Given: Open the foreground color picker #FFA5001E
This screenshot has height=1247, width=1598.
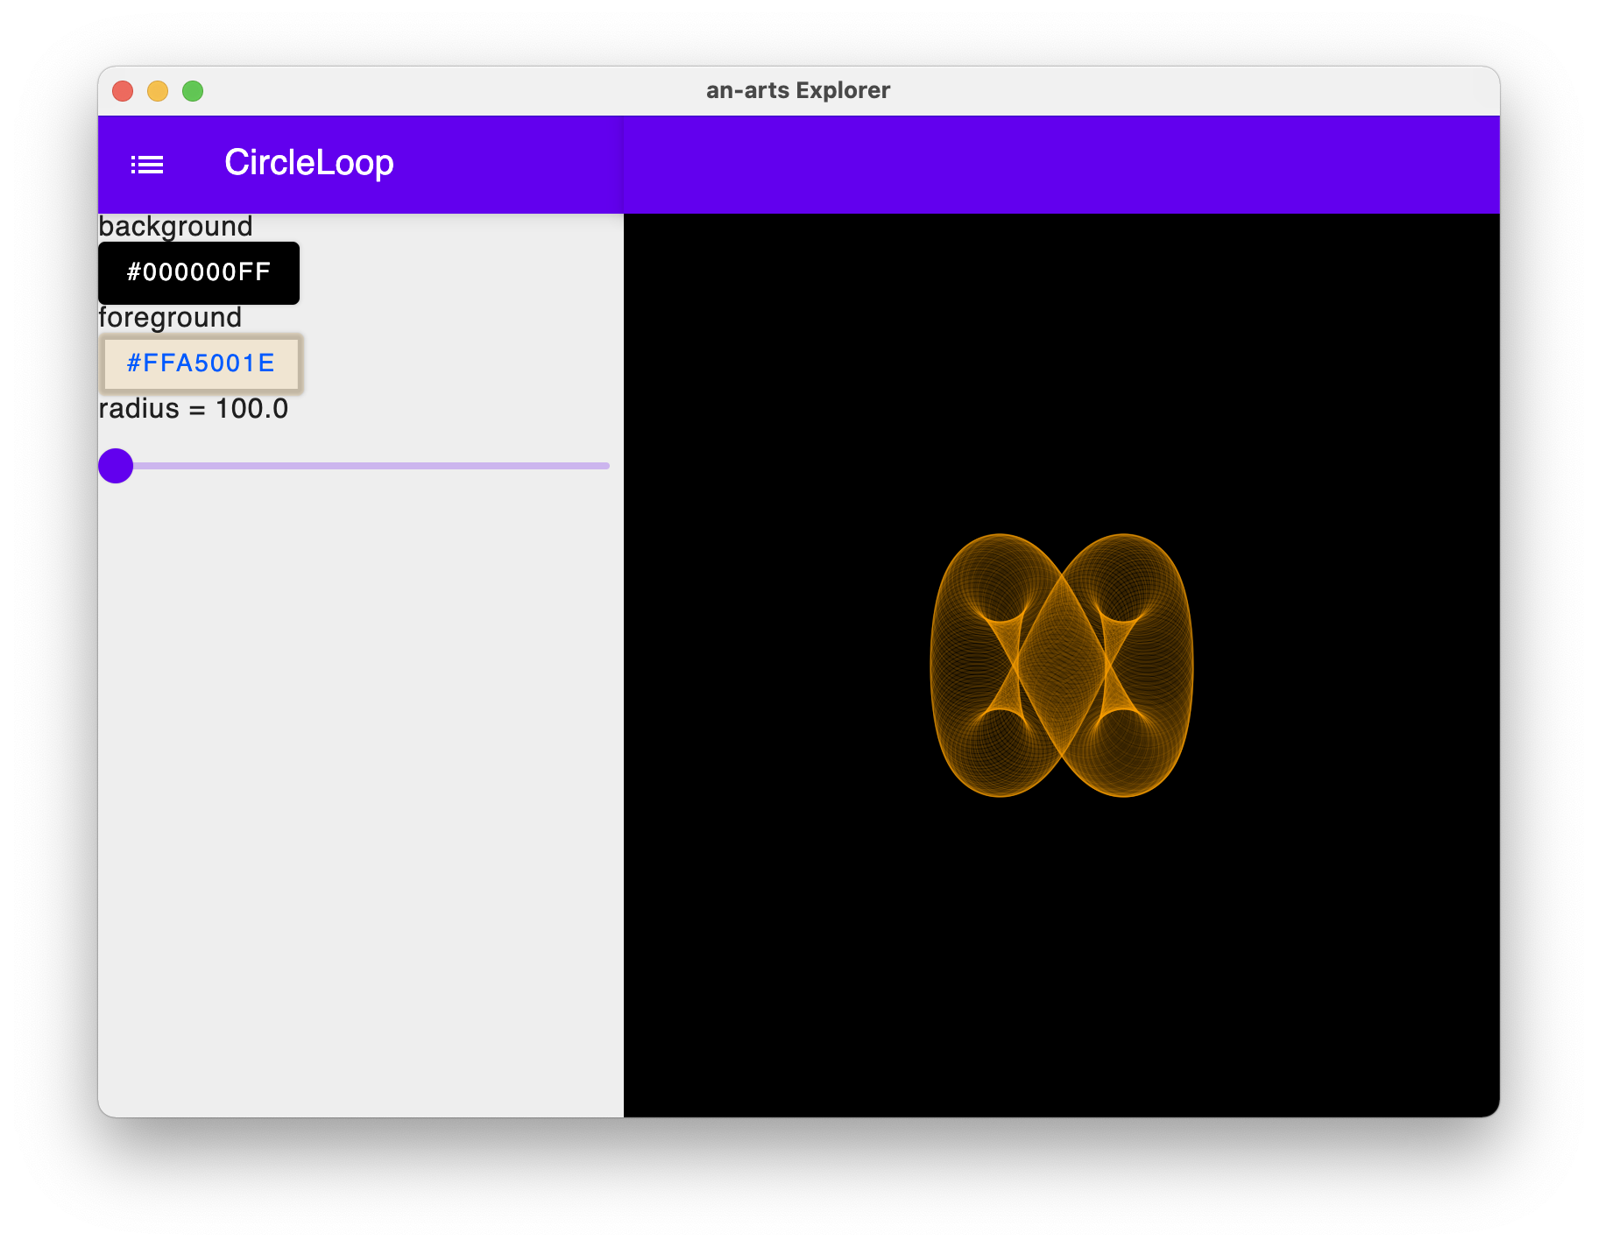Looking at the screenshot, I should click(201, 363).
